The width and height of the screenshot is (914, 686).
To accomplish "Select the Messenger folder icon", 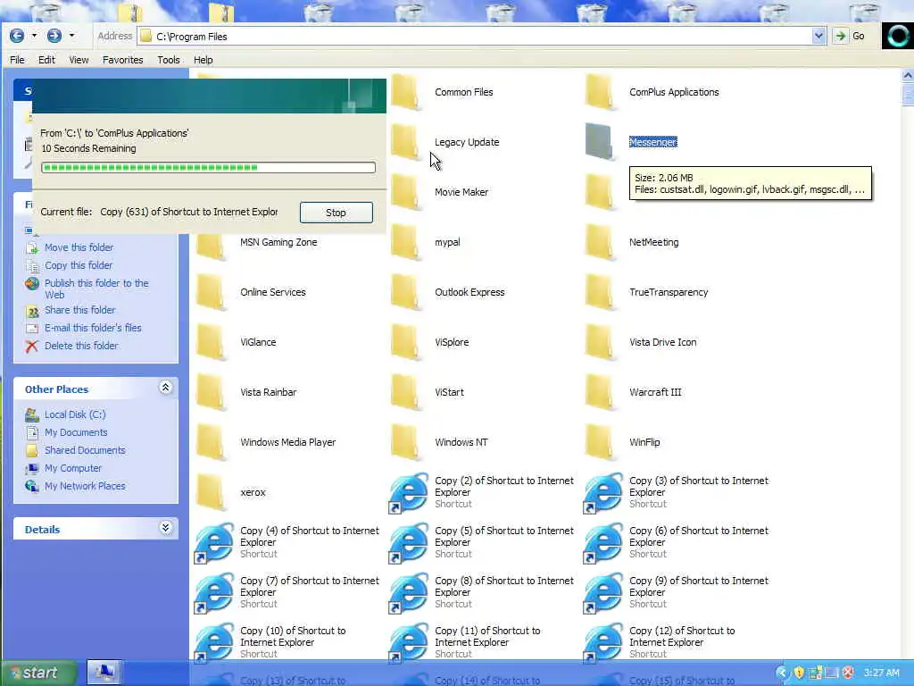I will click(600, 142).
